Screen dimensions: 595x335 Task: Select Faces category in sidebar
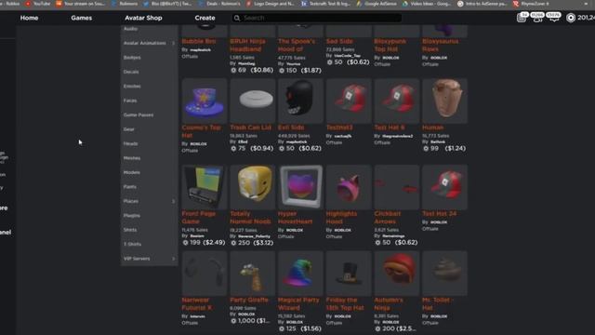click(x=130, y=100)
